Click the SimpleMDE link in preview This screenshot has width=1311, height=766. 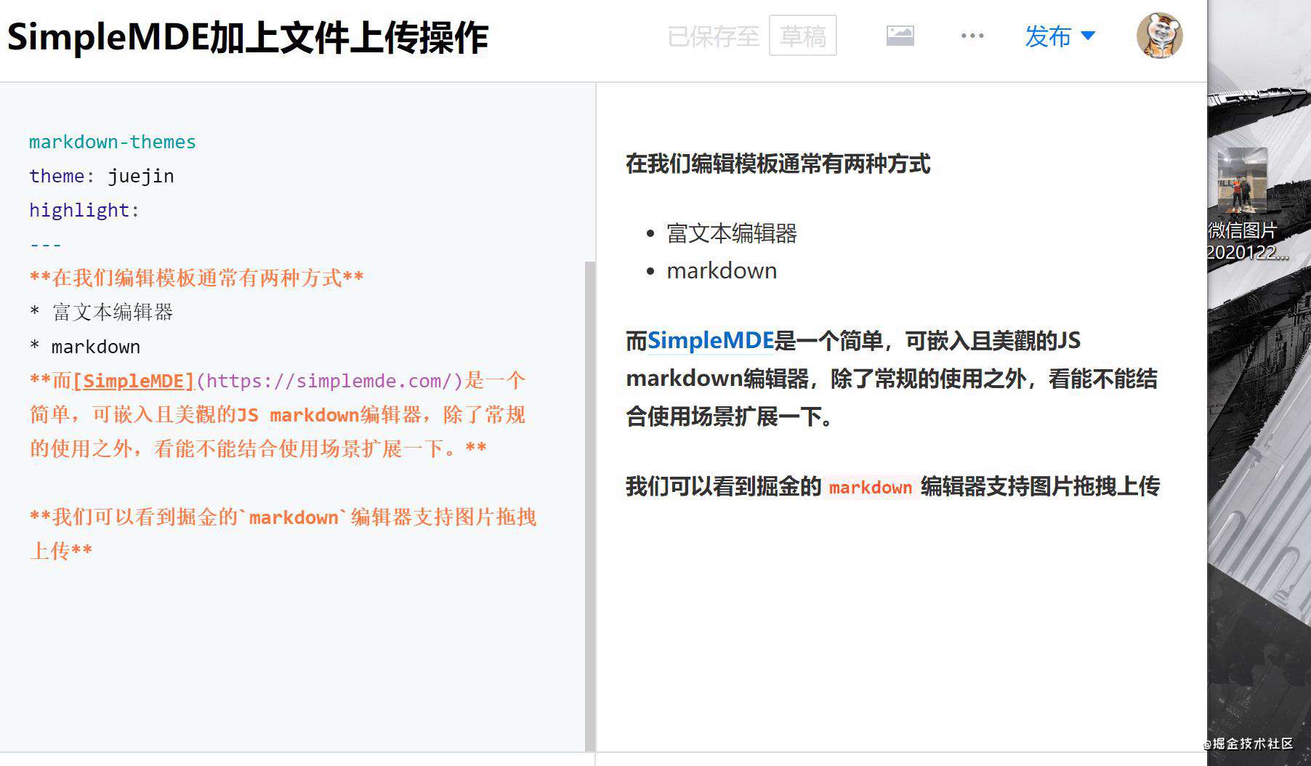(710, 340)
